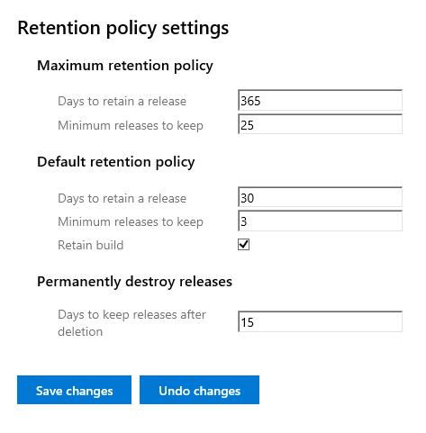Click the 'Maximum retention policy' heading
This screenshot has width=426, height=433.
point(125,66)
